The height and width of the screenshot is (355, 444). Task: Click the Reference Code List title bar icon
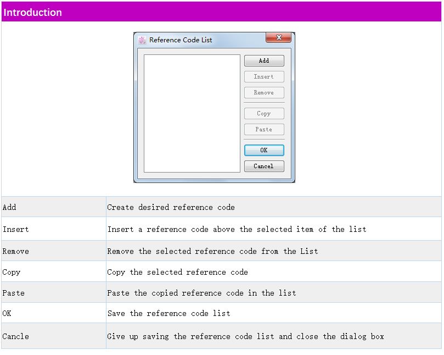(142, 40)
